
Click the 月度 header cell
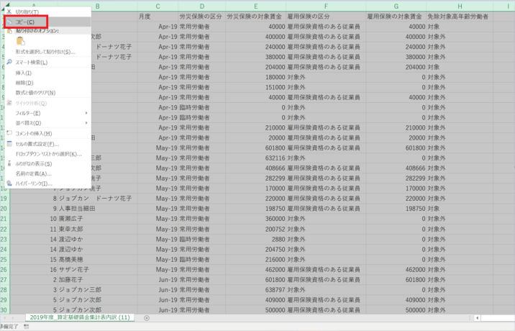coord(158,17)
